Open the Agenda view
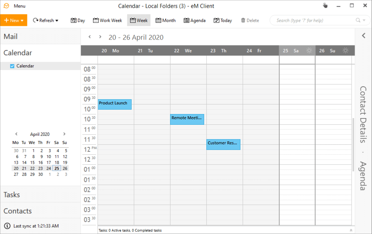 tap(195, 20)
